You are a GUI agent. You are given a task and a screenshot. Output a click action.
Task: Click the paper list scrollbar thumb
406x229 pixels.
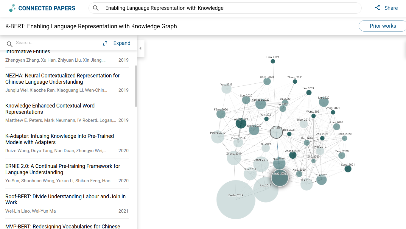tap(136, 86)
